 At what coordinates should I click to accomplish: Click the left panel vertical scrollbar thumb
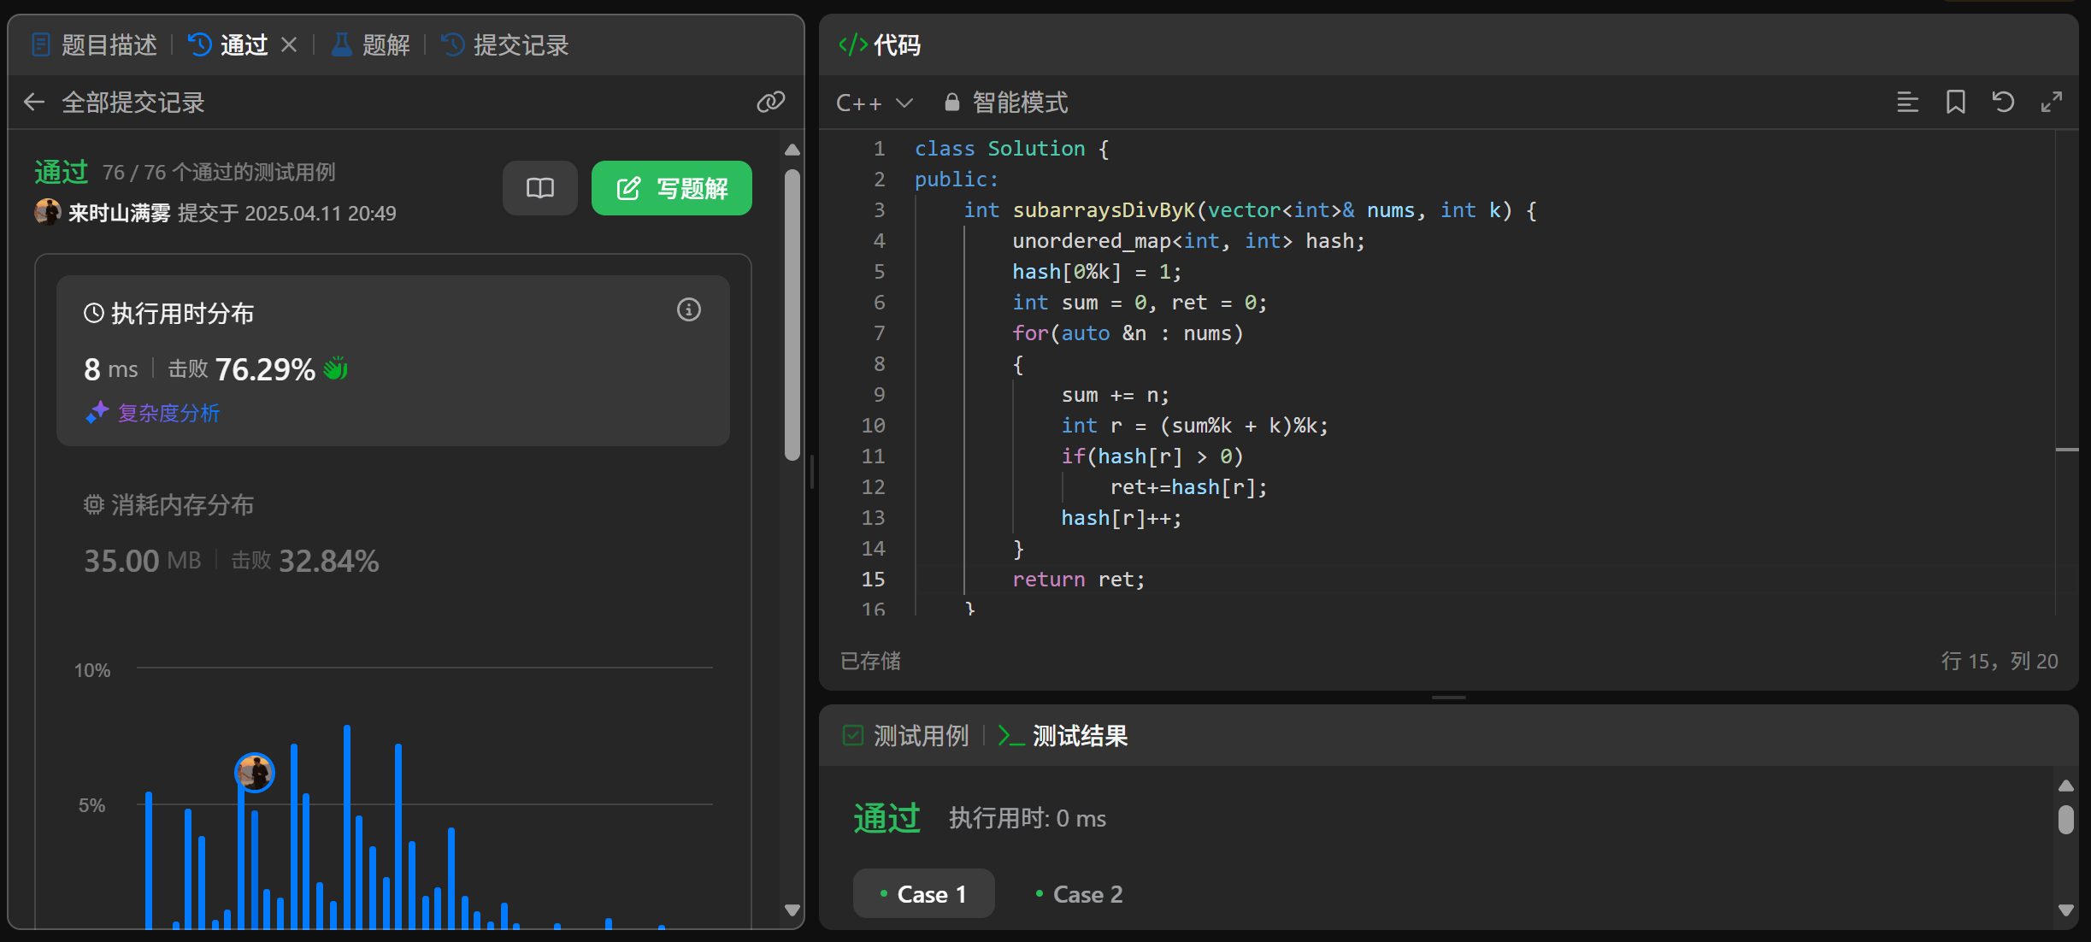coord(792,316)
